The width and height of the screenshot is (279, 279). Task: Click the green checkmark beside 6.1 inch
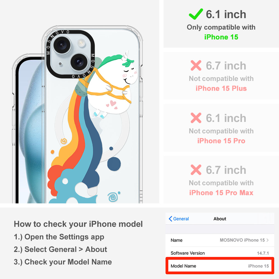click(x=196, y=14)
